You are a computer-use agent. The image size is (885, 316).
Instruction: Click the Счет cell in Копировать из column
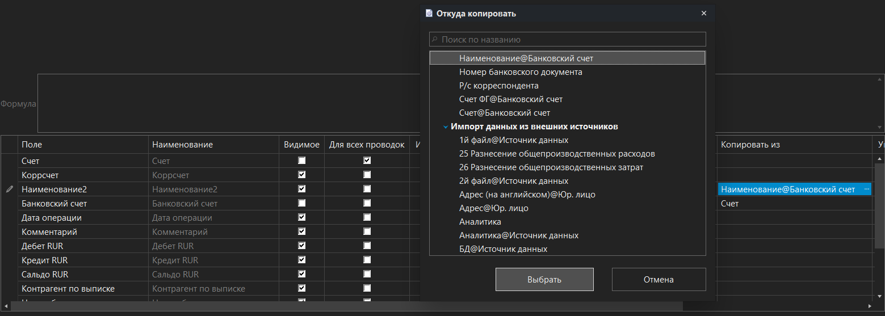[794, 204]
